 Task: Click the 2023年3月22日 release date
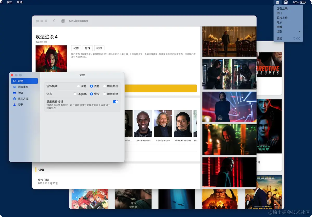(x=48, y=183)
